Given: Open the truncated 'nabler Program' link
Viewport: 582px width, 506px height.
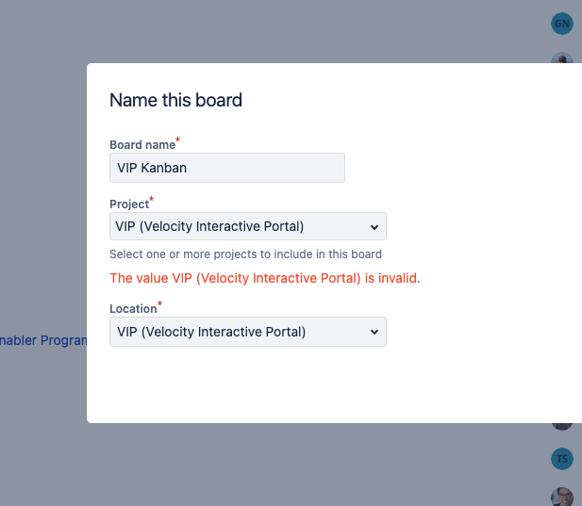Looking at the screenshot, I should 43,340.
